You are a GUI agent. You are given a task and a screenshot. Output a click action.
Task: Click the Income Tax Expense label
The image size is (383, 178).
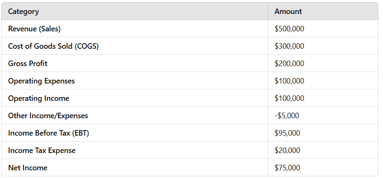coord(42,150)
